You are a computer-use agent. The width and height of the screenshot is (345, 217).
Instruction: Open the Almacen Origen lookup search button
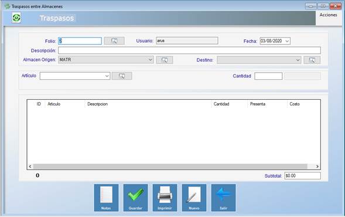coord(165,60)
